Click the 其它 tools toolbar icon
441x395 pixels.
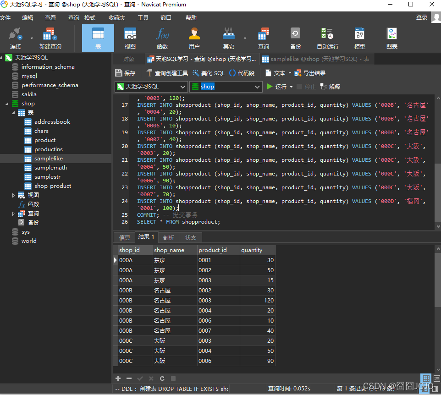click(228, 38)
